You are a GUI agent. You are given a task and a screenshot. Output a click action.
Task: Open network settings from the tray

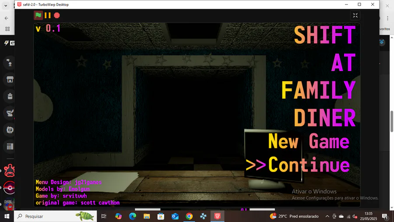[348, 216]
